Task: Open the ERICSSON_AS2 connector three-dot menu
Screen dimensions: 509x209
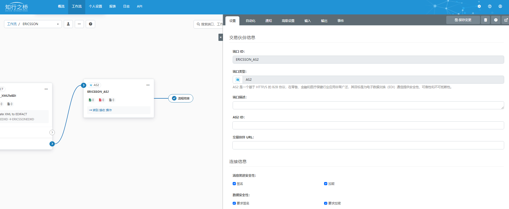Action: pos(148,85)
